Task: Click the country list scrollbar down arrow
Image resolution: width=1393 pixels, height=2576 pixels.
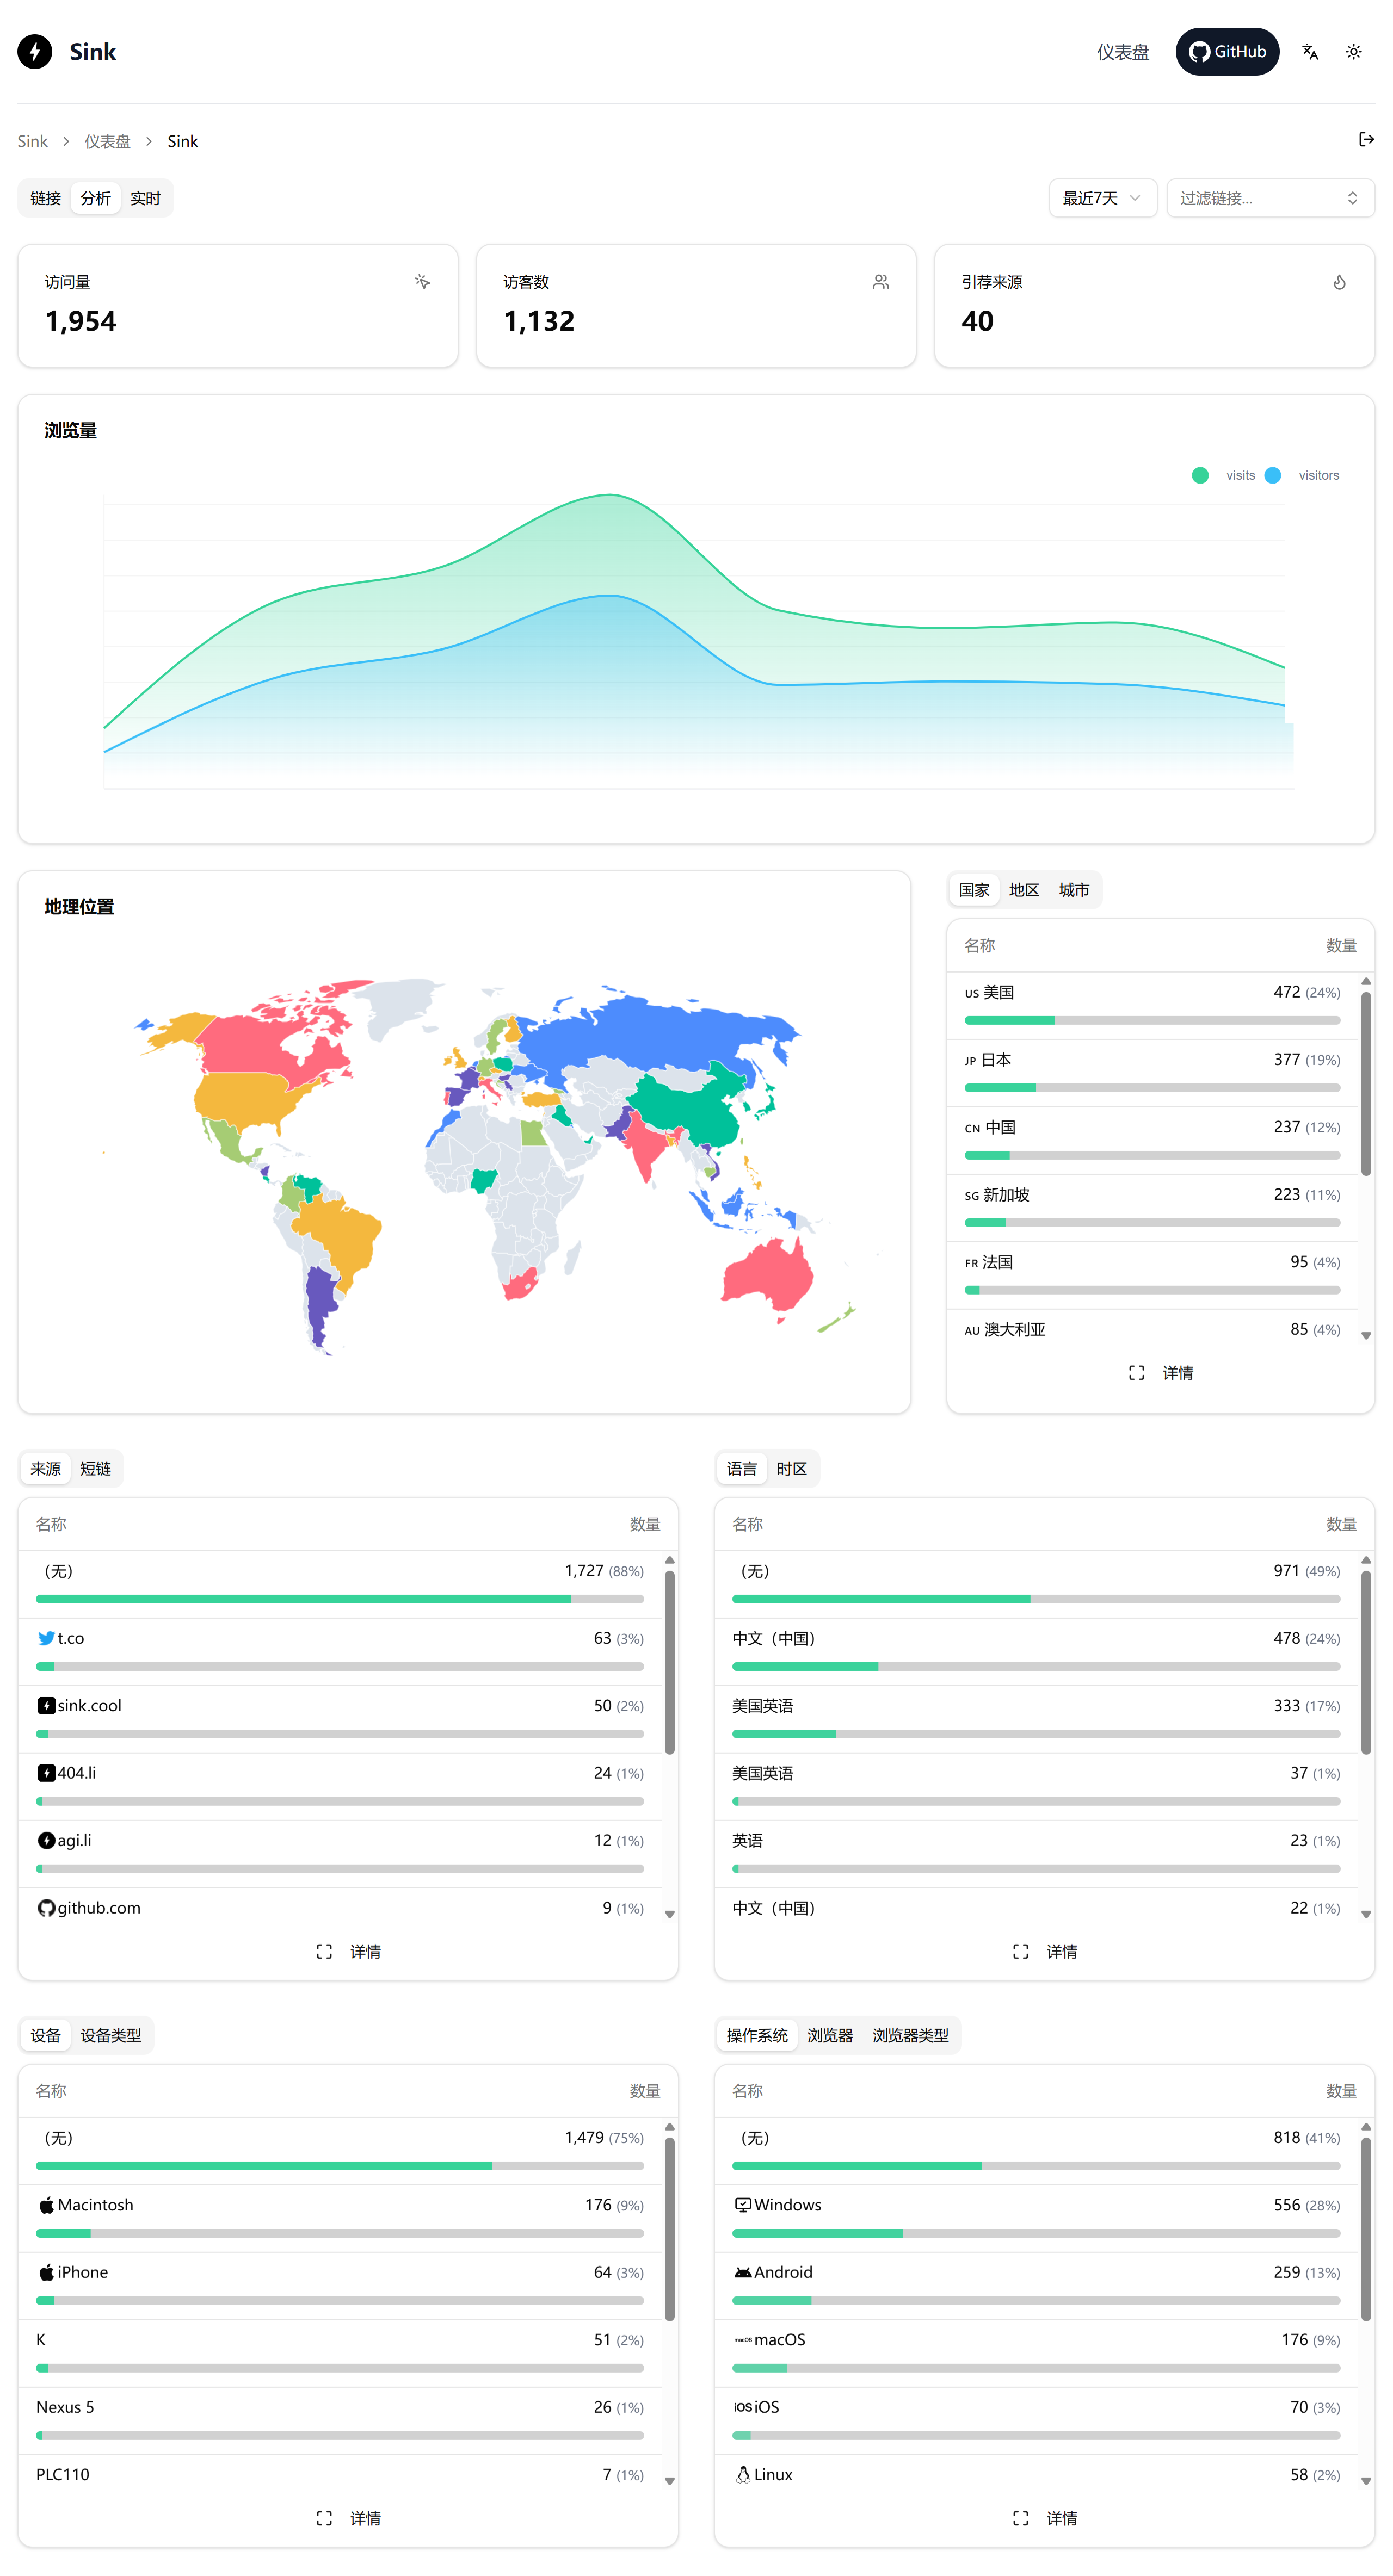Action: [1365, 1335]
